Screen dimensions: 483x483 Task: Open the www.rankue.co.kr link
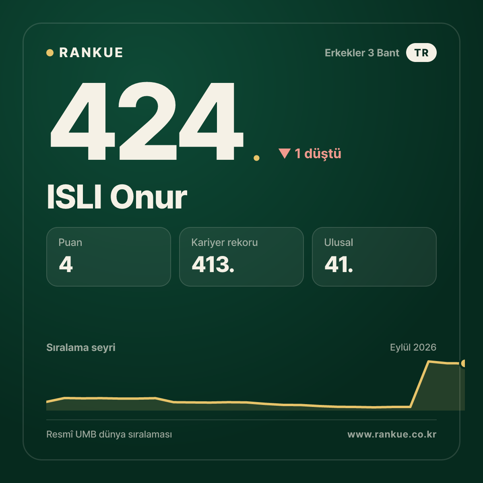392,434
